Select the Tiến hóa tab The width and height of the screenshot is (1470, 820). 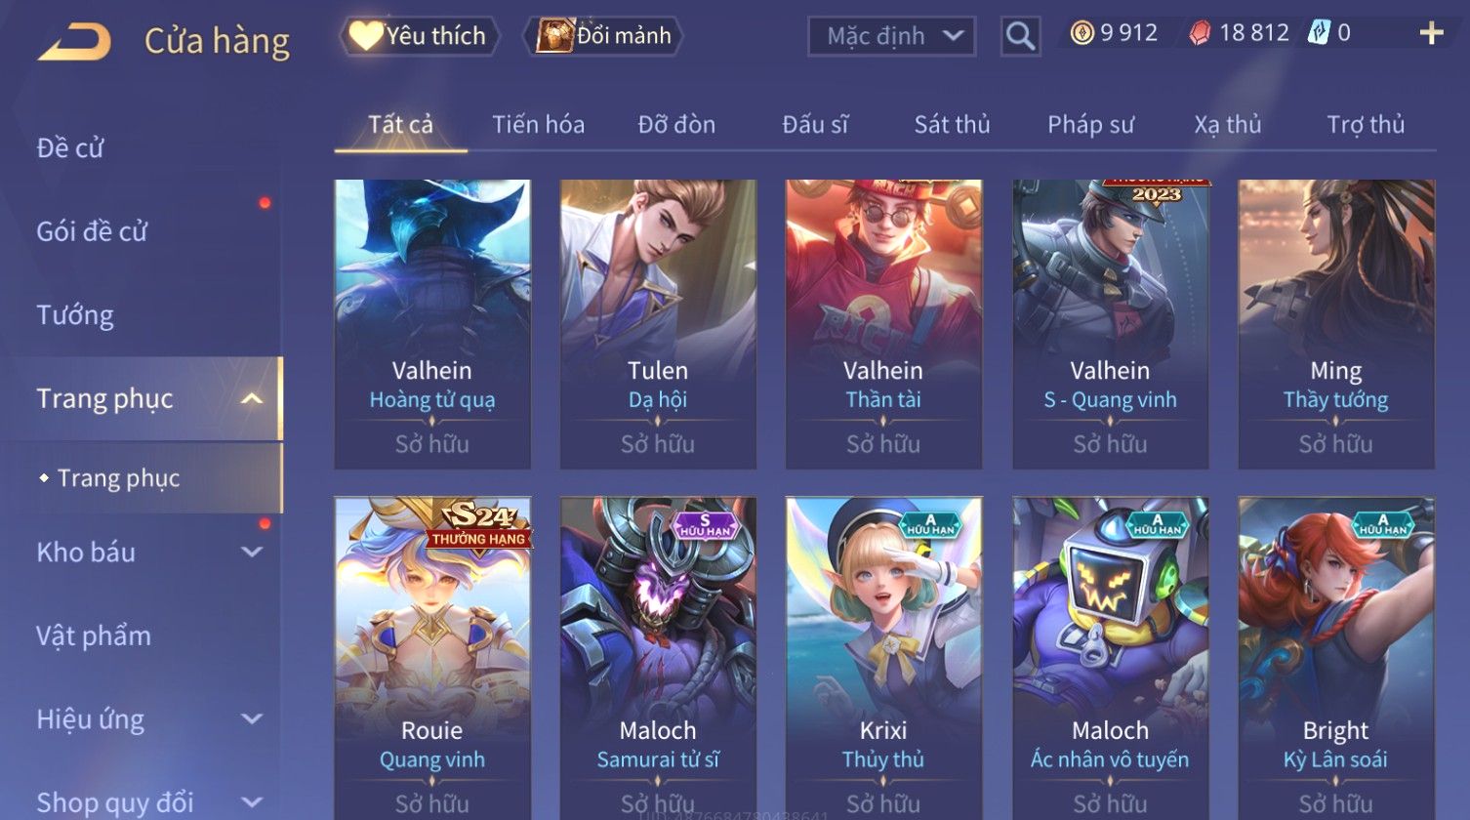(x=538, y=125)
